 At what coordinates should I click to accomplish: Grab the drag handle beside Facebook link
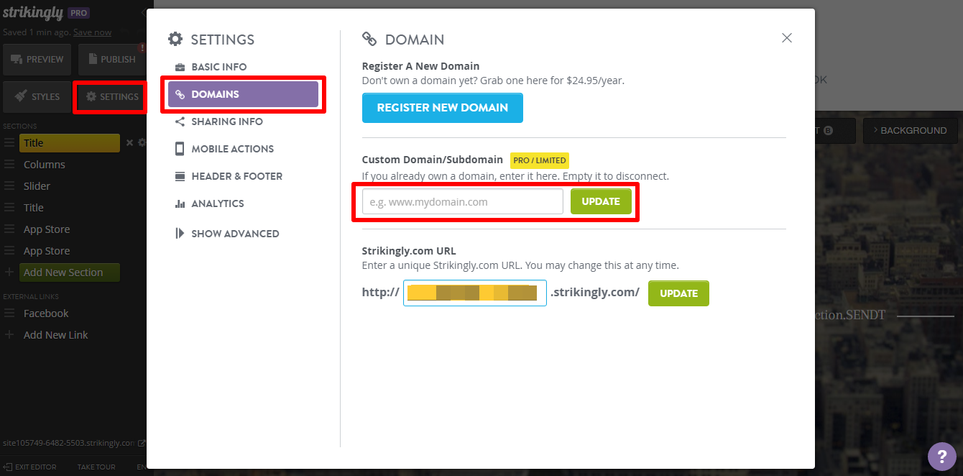[x=9, y=313]
